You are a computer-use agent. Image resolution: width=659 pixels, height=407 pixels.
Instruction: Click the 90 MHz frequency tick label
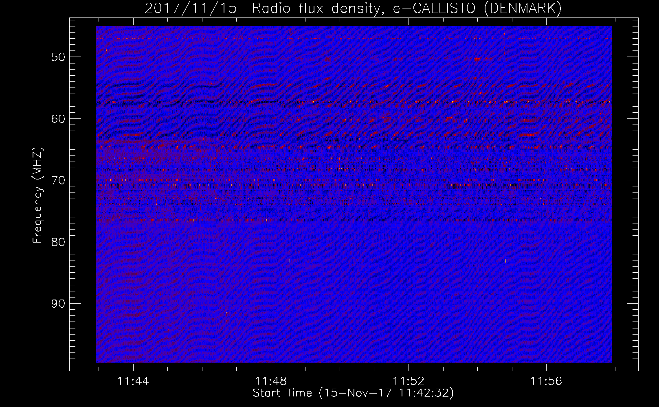pyautogui.click(x=58, y=304)
